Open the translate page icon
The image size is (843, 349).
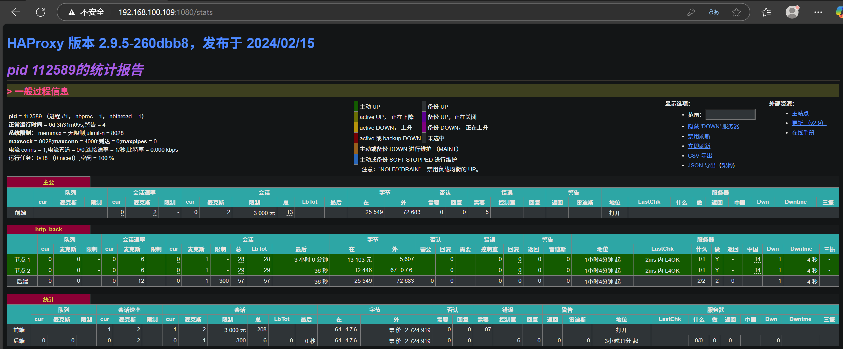pyautogui.click(x=714, y=12)
